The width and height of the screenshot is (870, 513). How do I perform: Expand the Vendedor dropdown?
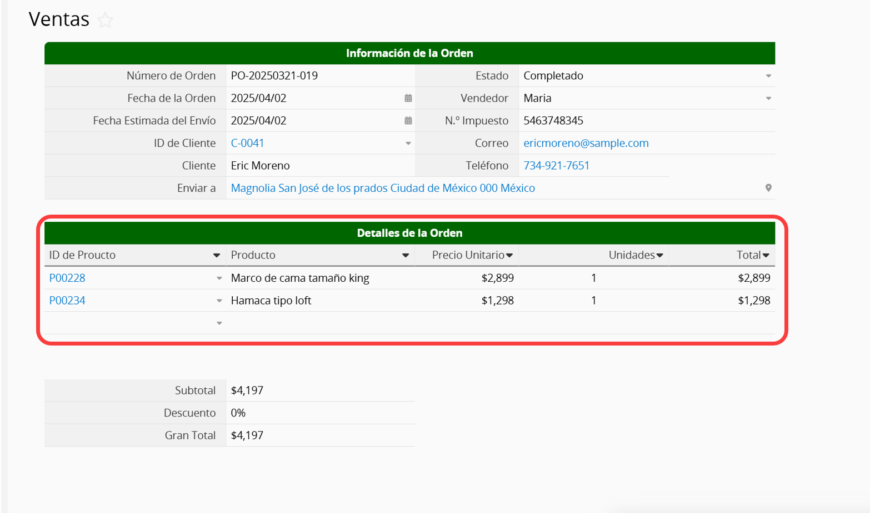point(768,99)
